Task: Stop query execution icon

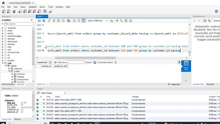Action: point(63,21)
